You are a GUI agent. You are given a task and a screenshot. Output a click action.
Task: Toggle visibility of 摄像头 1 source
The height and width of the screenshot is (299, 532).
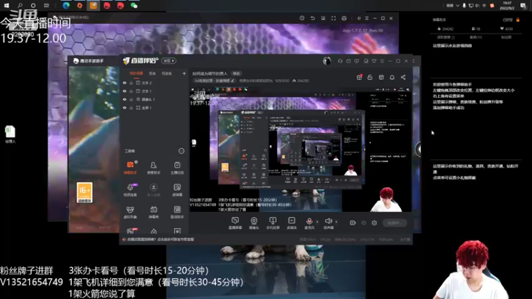[124, 99]
